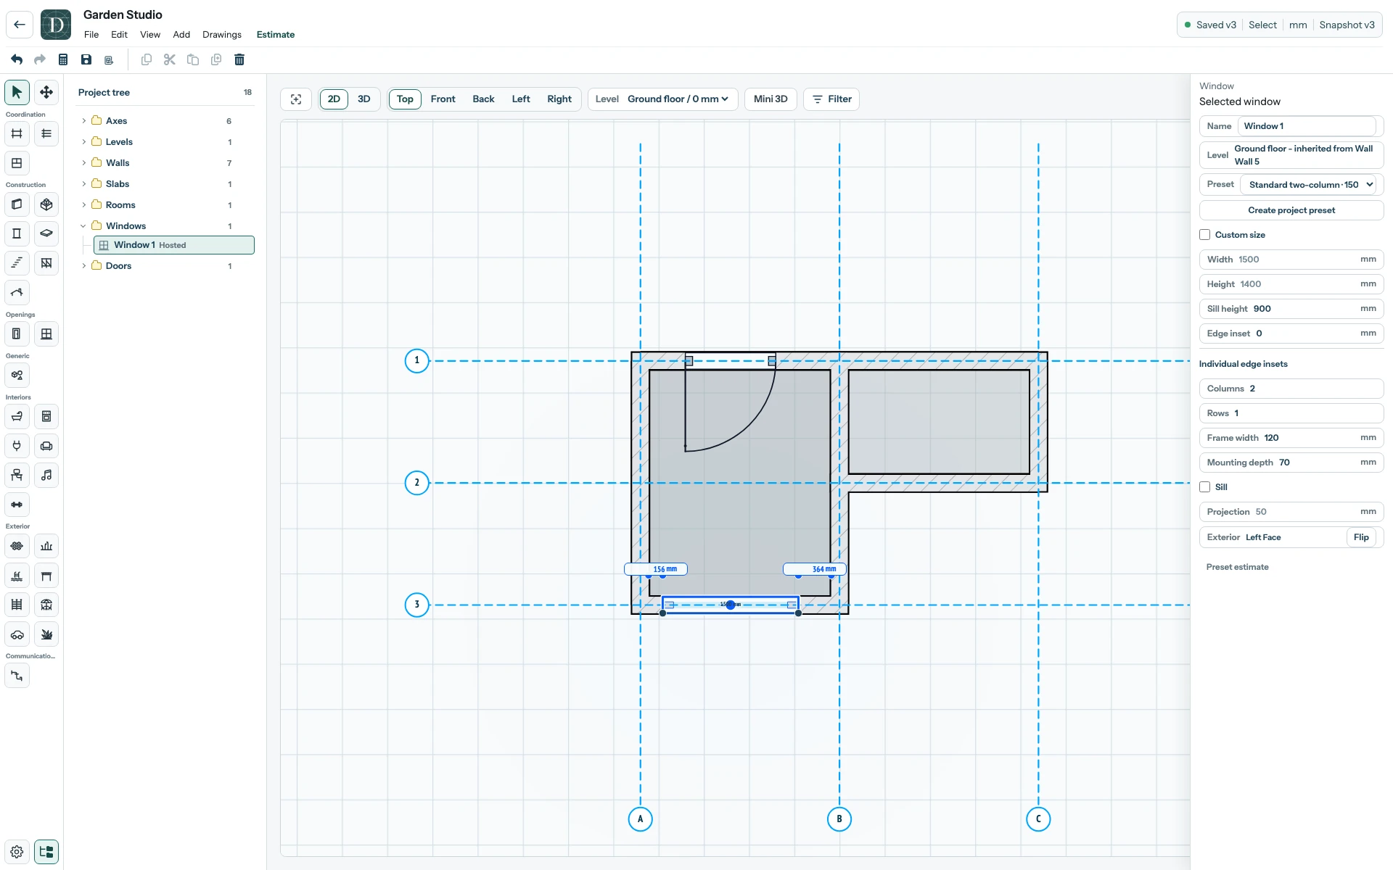
Task: Undo the last action
Action: pyautogui.click(x=17, y=59)
